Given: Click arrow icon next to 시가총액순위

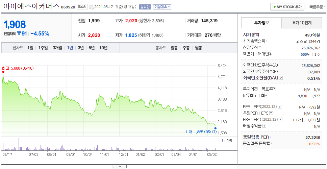Looking at the screenshot, I should tap(267, 41).
